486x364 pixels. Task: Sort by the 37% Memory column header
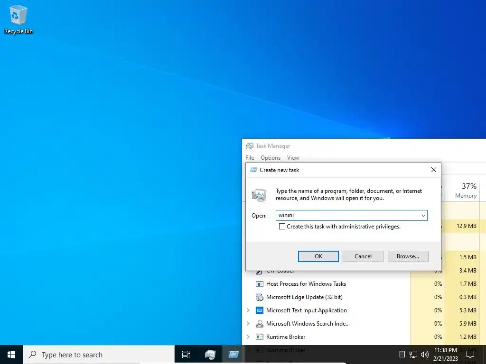click(463, 191)
